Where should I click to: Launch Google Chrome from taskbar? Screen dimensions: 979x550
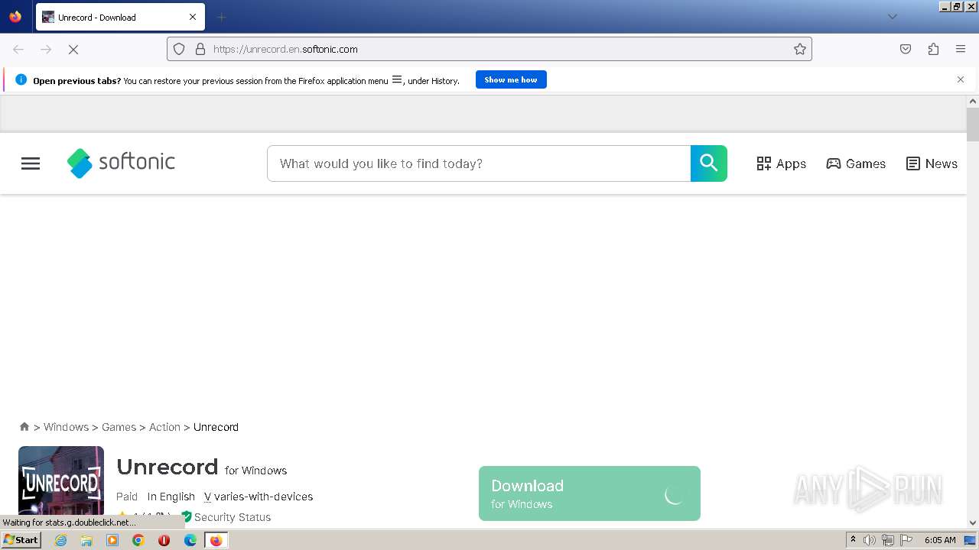(138, 540)
